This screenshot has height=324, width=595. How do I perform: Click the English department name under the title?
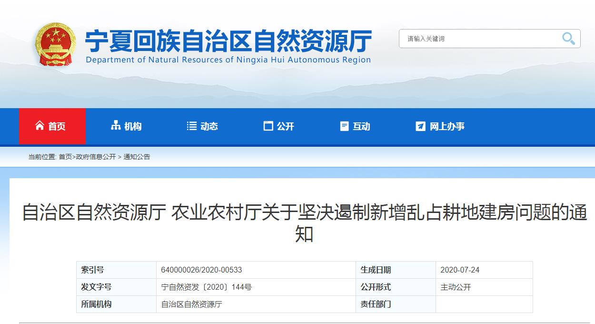pyautogui.click(x=228, y=60)
